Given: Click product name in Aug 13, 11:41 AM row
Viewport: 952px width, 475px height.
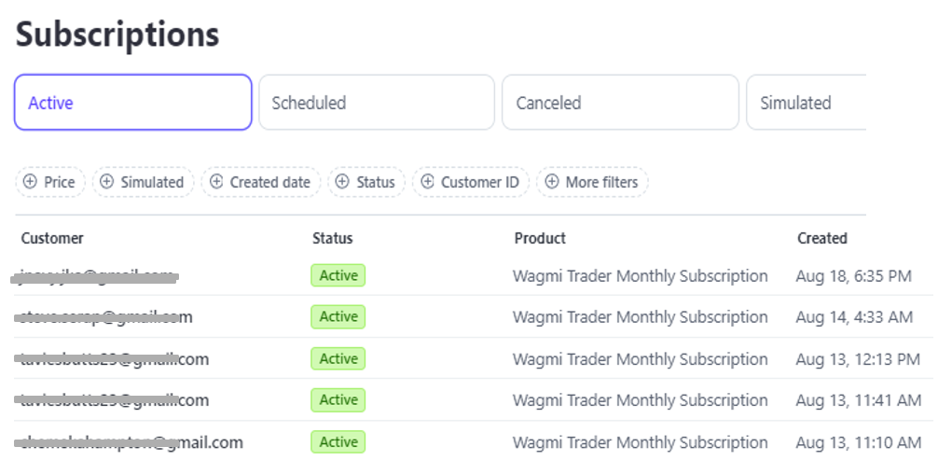Looking at the screenshot, I should coord(640,400).
